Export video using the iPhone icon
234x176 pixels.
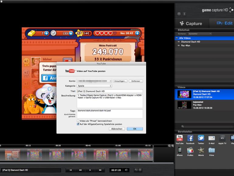point(179,150)
